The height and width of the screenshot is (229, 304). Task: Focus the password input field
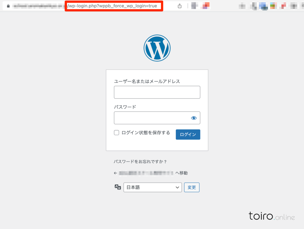pos(157,118)
